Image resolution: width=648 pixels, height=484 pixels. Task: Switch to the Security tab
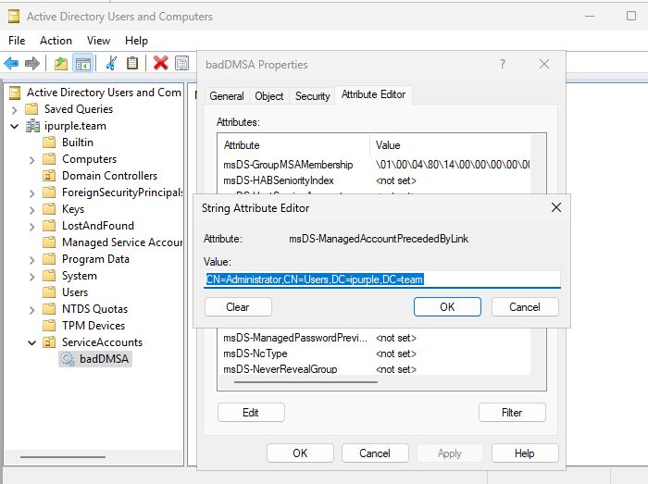click(x=312, y=96)
